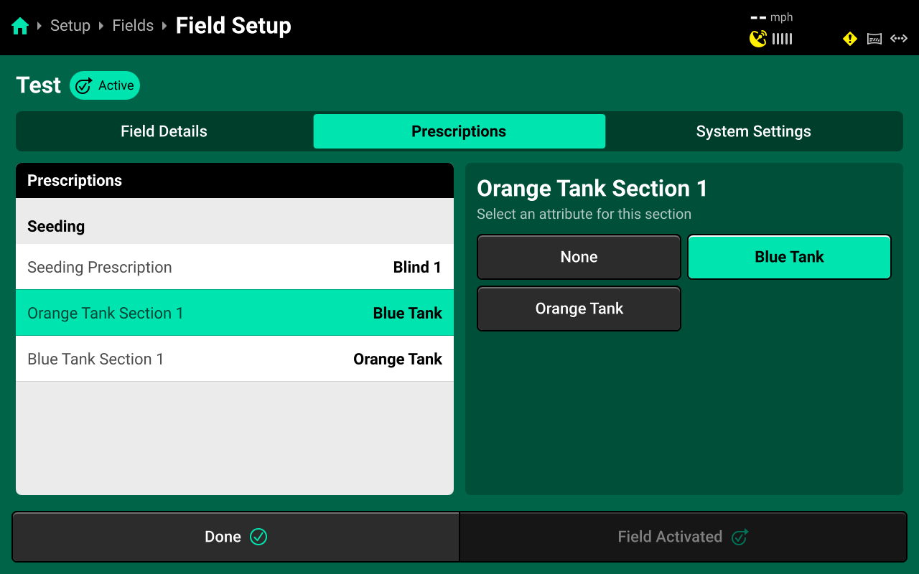
Task: Go back to Fields in breadcrumb
Action: (133, 26)
